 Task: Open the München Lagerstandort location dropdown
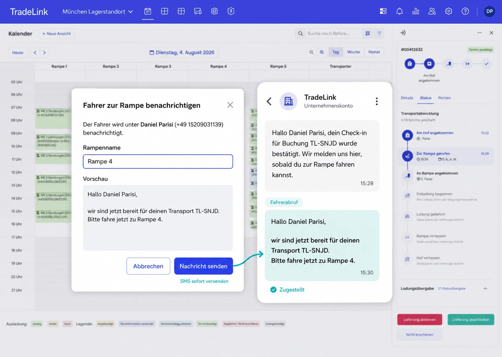pyautogui.click(x=98, y=12)
